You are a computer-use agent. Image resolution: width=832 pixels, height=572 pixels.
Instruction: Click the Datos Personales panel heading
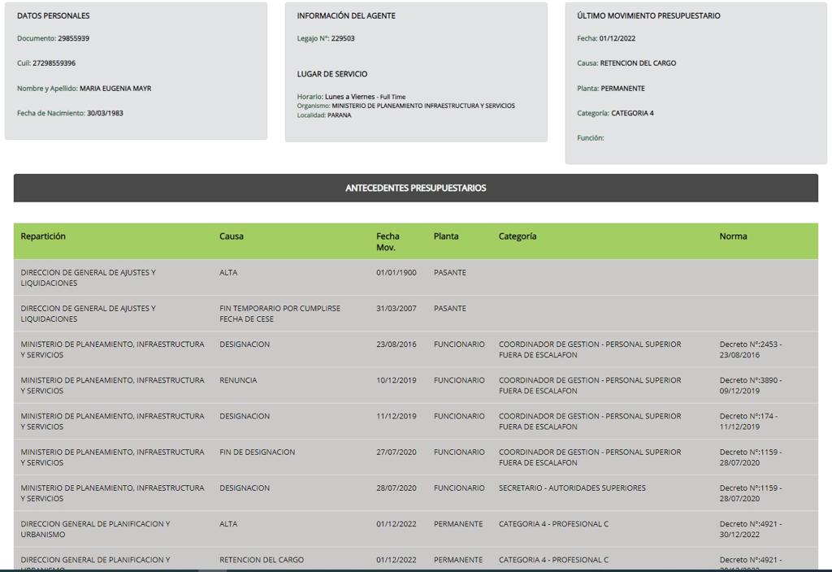[54, 15]
